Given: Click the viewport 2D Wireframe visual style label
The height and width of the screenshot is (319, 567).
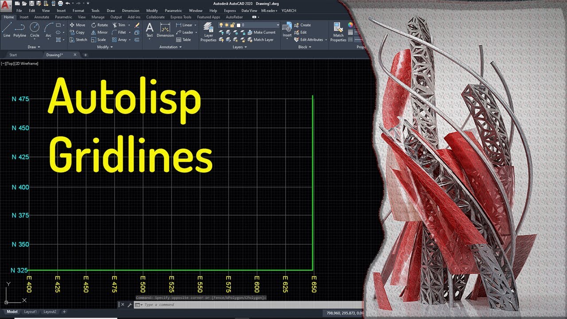Looking at the screenshot, I should (27, 64).
